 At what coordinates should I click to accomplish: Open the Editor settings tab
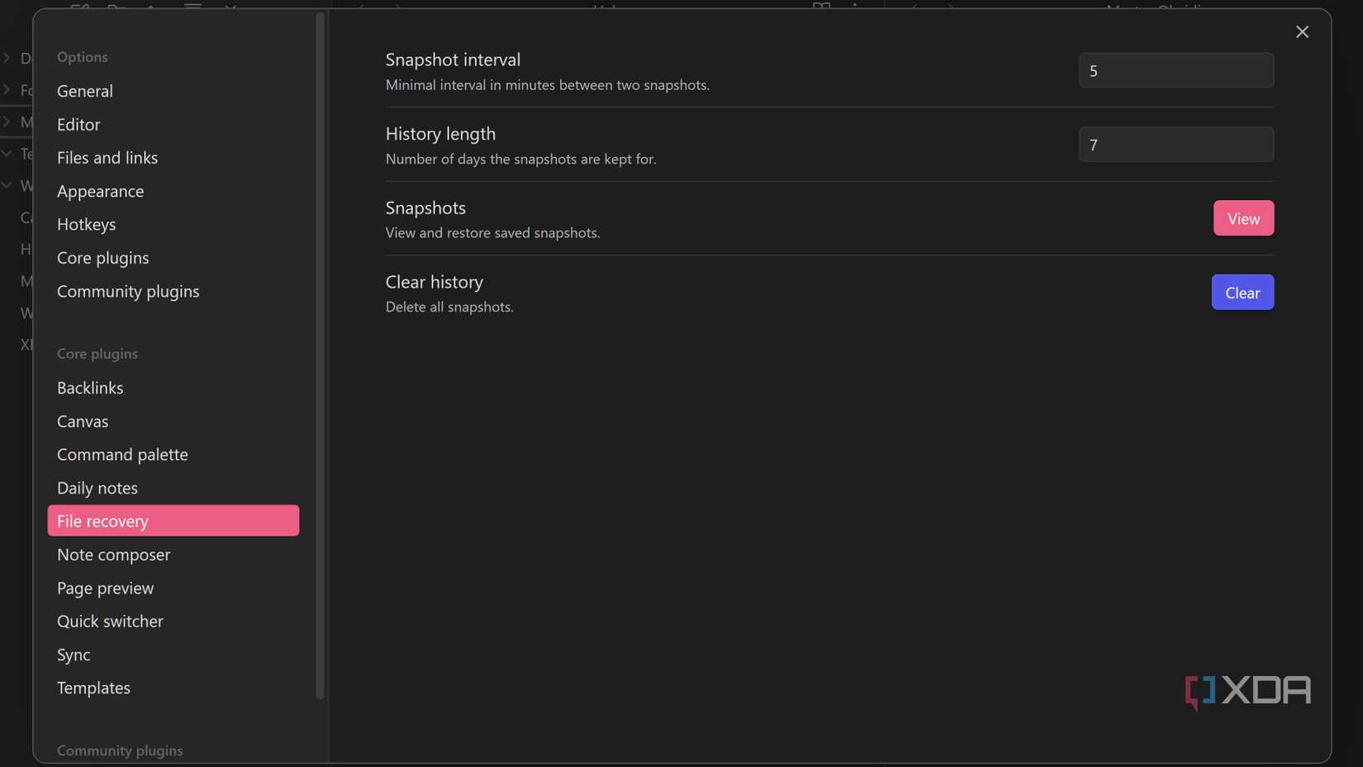tap(78, 124)
